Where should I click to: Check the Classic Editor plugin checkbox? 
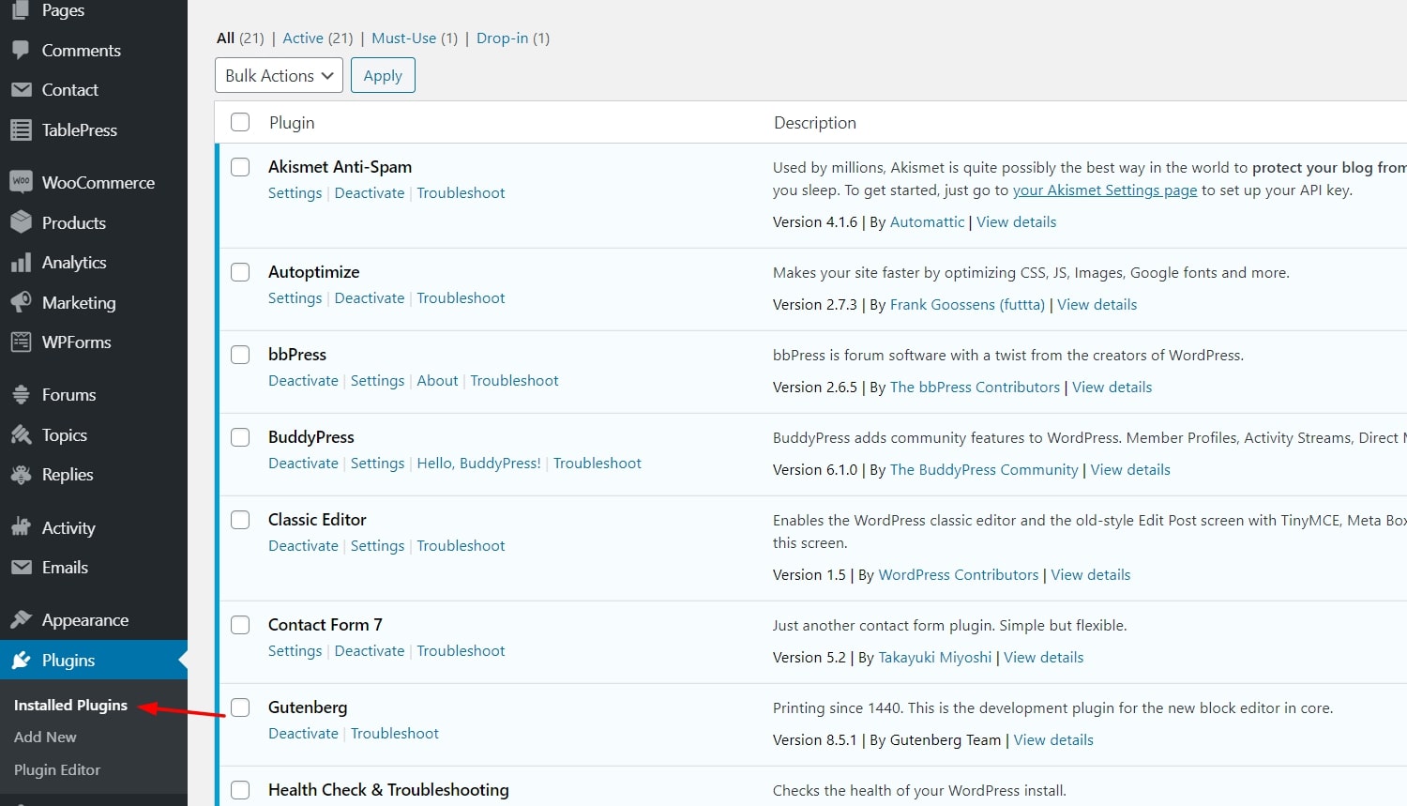tap(240, 520)
